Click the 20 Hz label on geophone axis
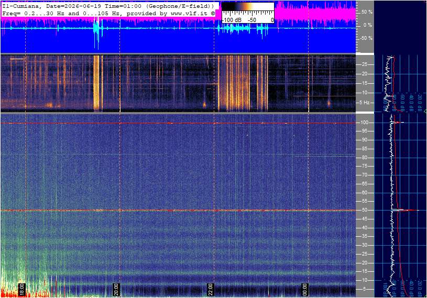The image size is (427, 298). (364, 74)
